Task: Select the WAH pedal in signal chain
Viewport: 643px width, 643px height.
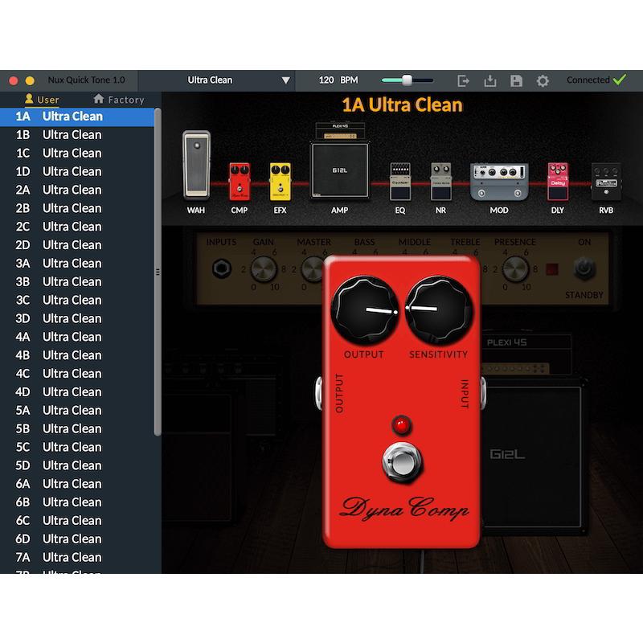Action: [196, 166]
